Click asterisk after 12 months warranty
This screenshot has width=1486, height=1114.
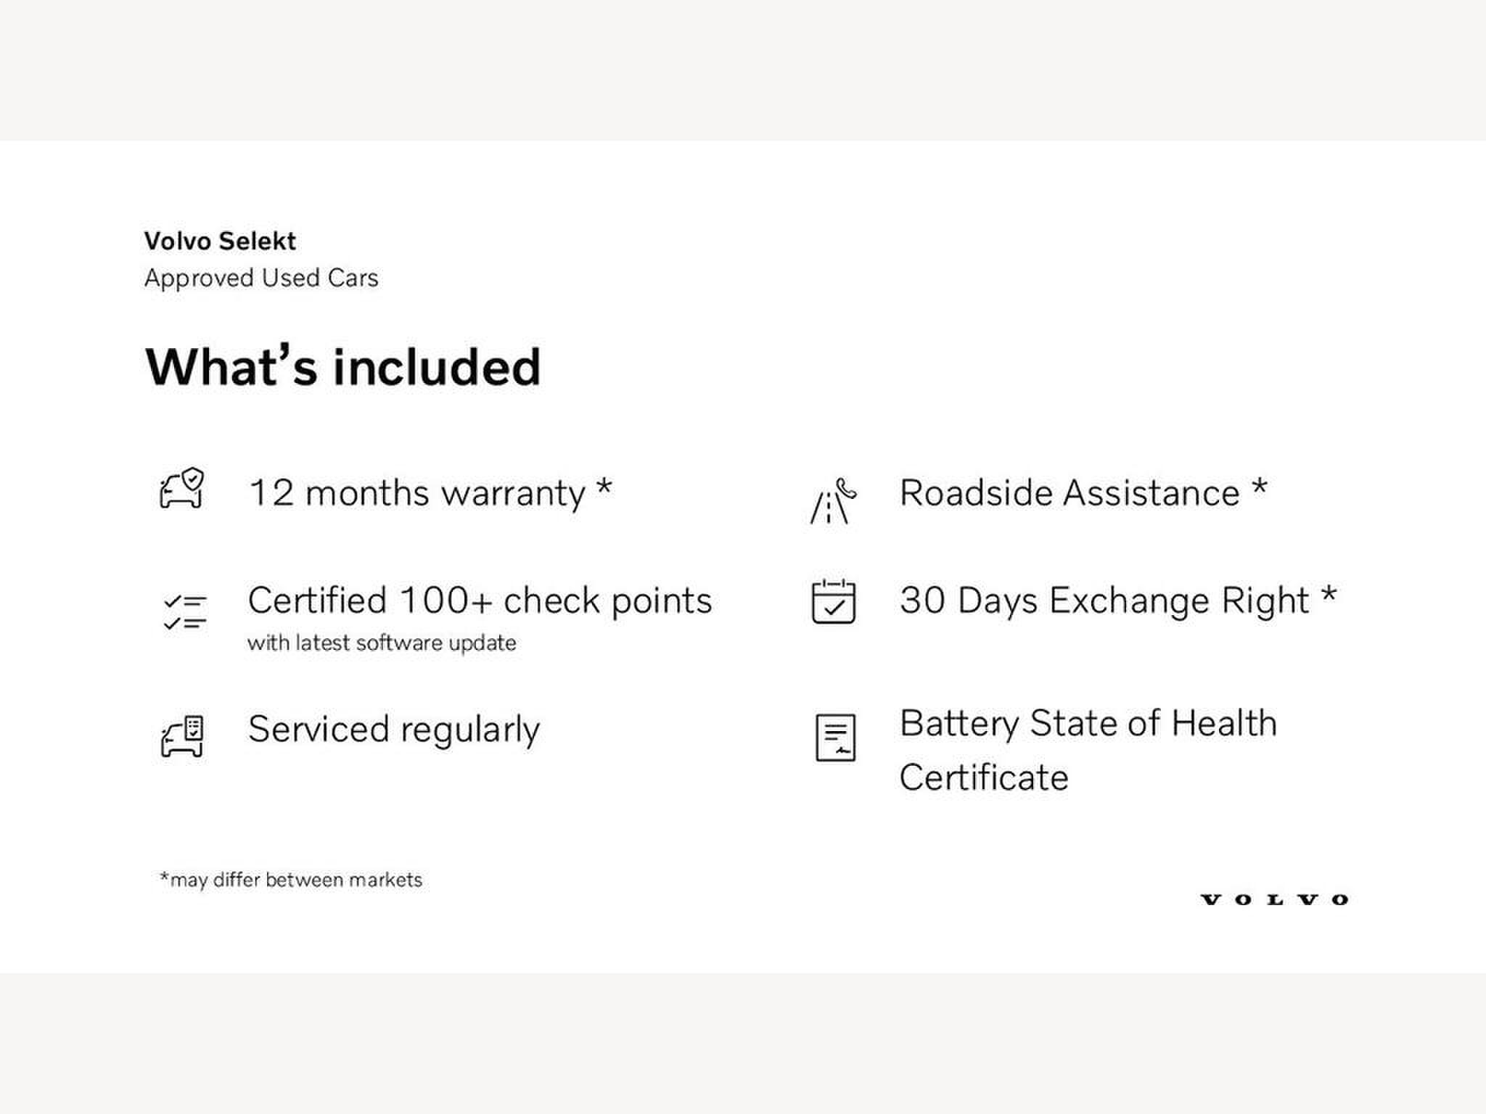[604, 487]
